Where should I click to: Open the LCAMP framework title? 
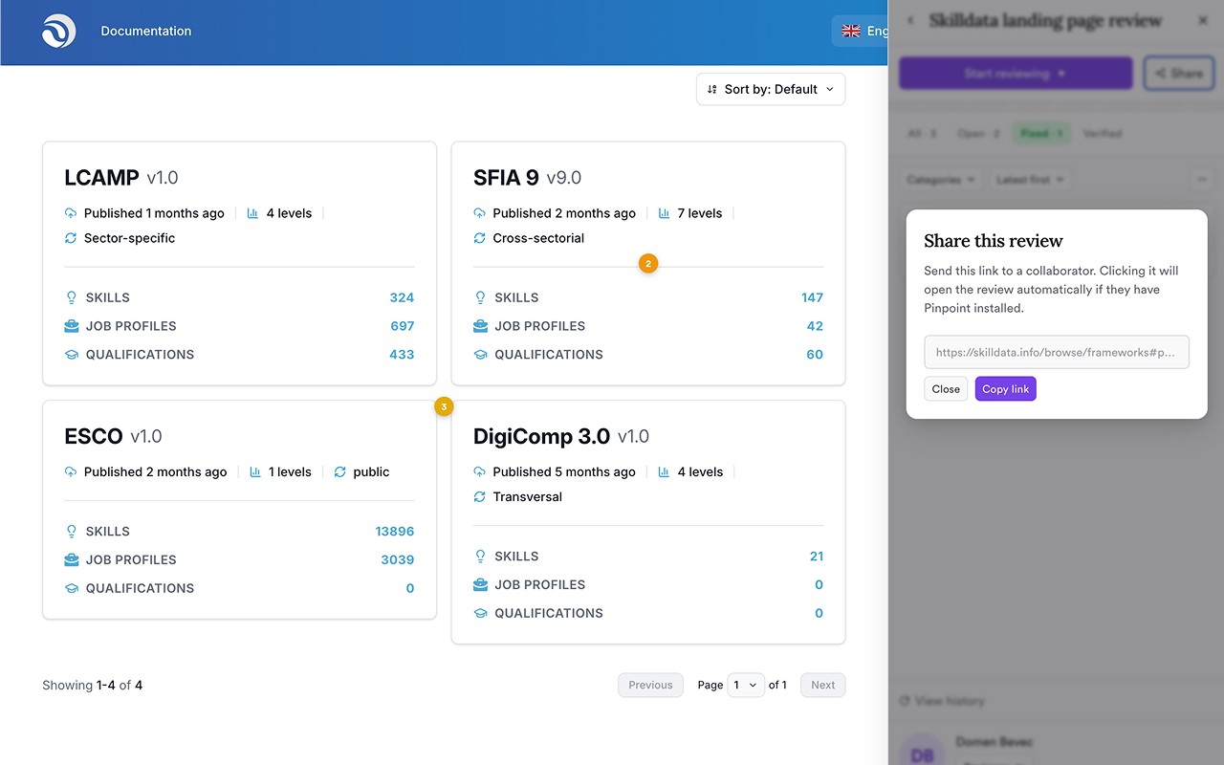click(x=101, y=177)
